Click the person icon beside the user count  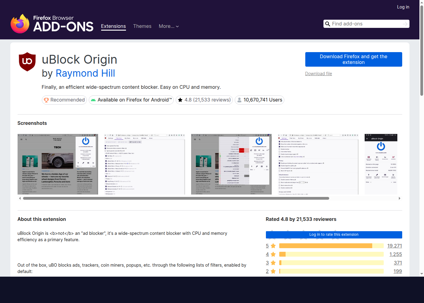point(239,100)
